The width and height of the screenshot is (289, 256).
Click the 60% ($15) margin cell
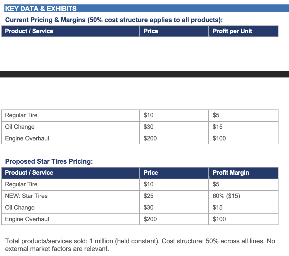(226, 196)
